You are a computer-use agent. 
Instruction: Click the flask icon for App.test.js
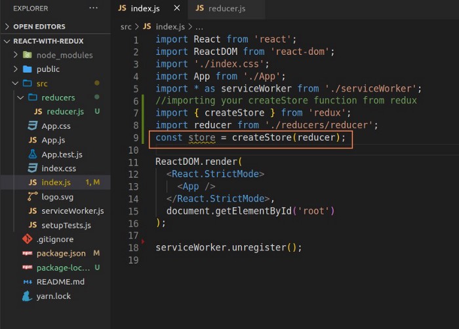pyautogui.click(x=32, y=154)
